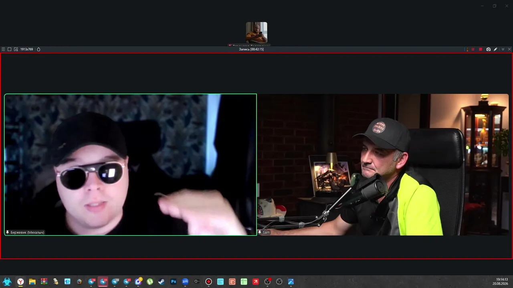Select the Биржевик (Михалыч) video tile

(x=130, y=164)
